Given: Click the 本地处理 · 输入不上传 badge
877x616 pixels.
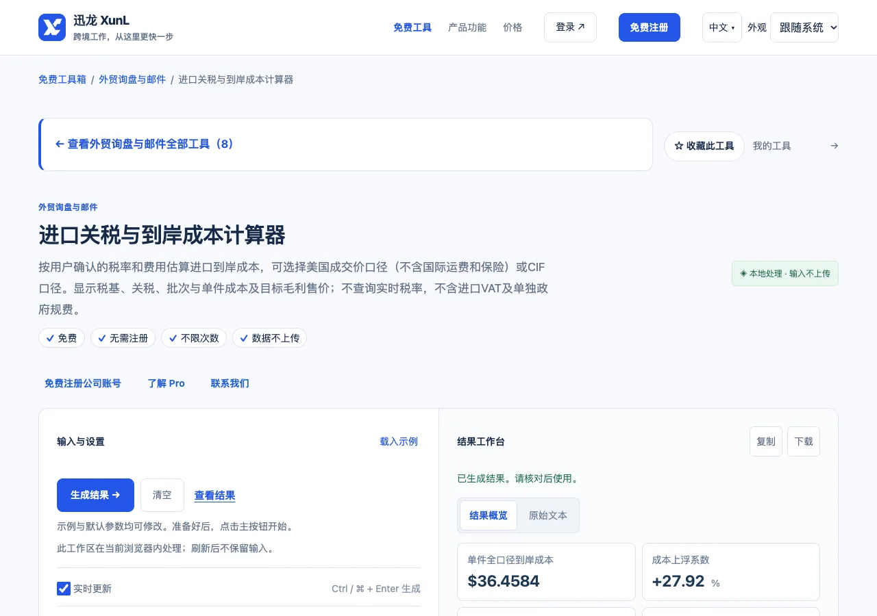Looking at the screenshot, I should [785, 273].
